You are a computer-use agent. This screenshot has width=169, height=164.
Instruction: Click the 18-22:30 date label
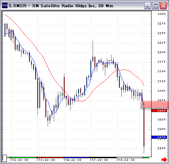[x=126, y=160]
